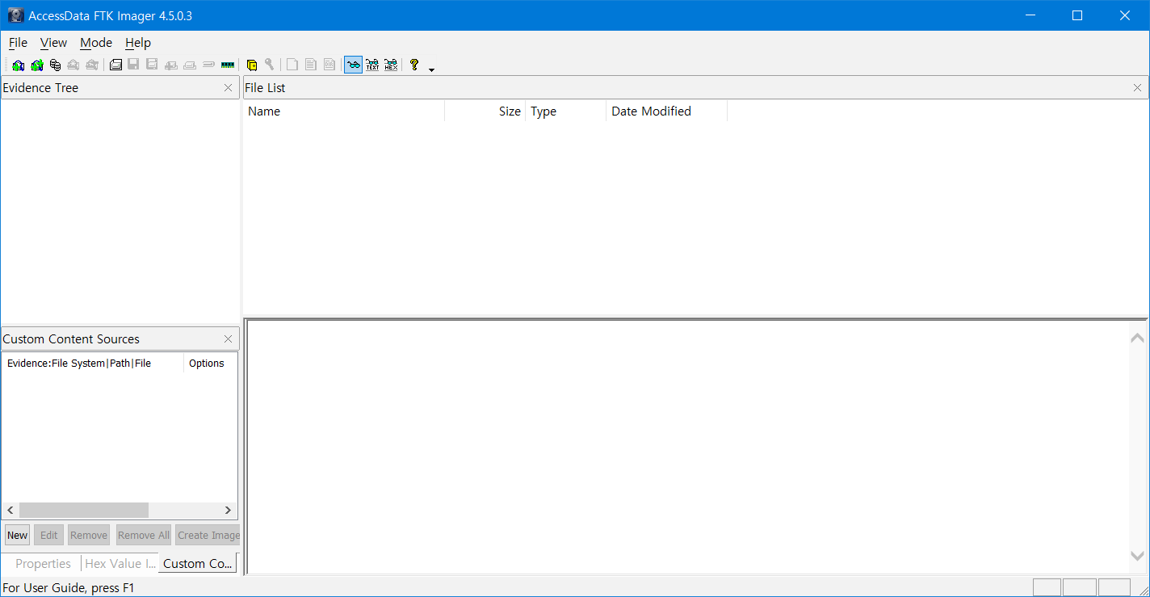Close the Custom Content Sources panel
Image resolution: width=1150 pixels, height=597 pixels.
pyautogui.click(x=229, y=339)
